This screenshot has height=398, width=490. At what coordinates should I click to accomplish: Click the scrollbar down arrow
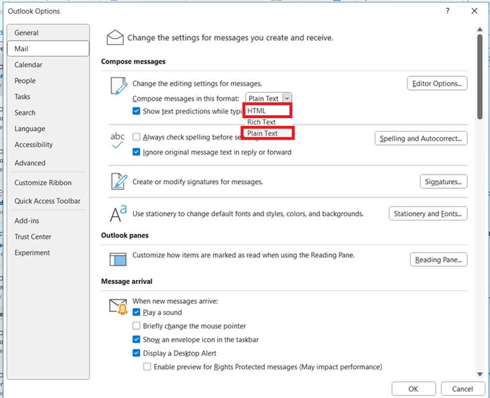pyautogui.click(x=480, y=374)
